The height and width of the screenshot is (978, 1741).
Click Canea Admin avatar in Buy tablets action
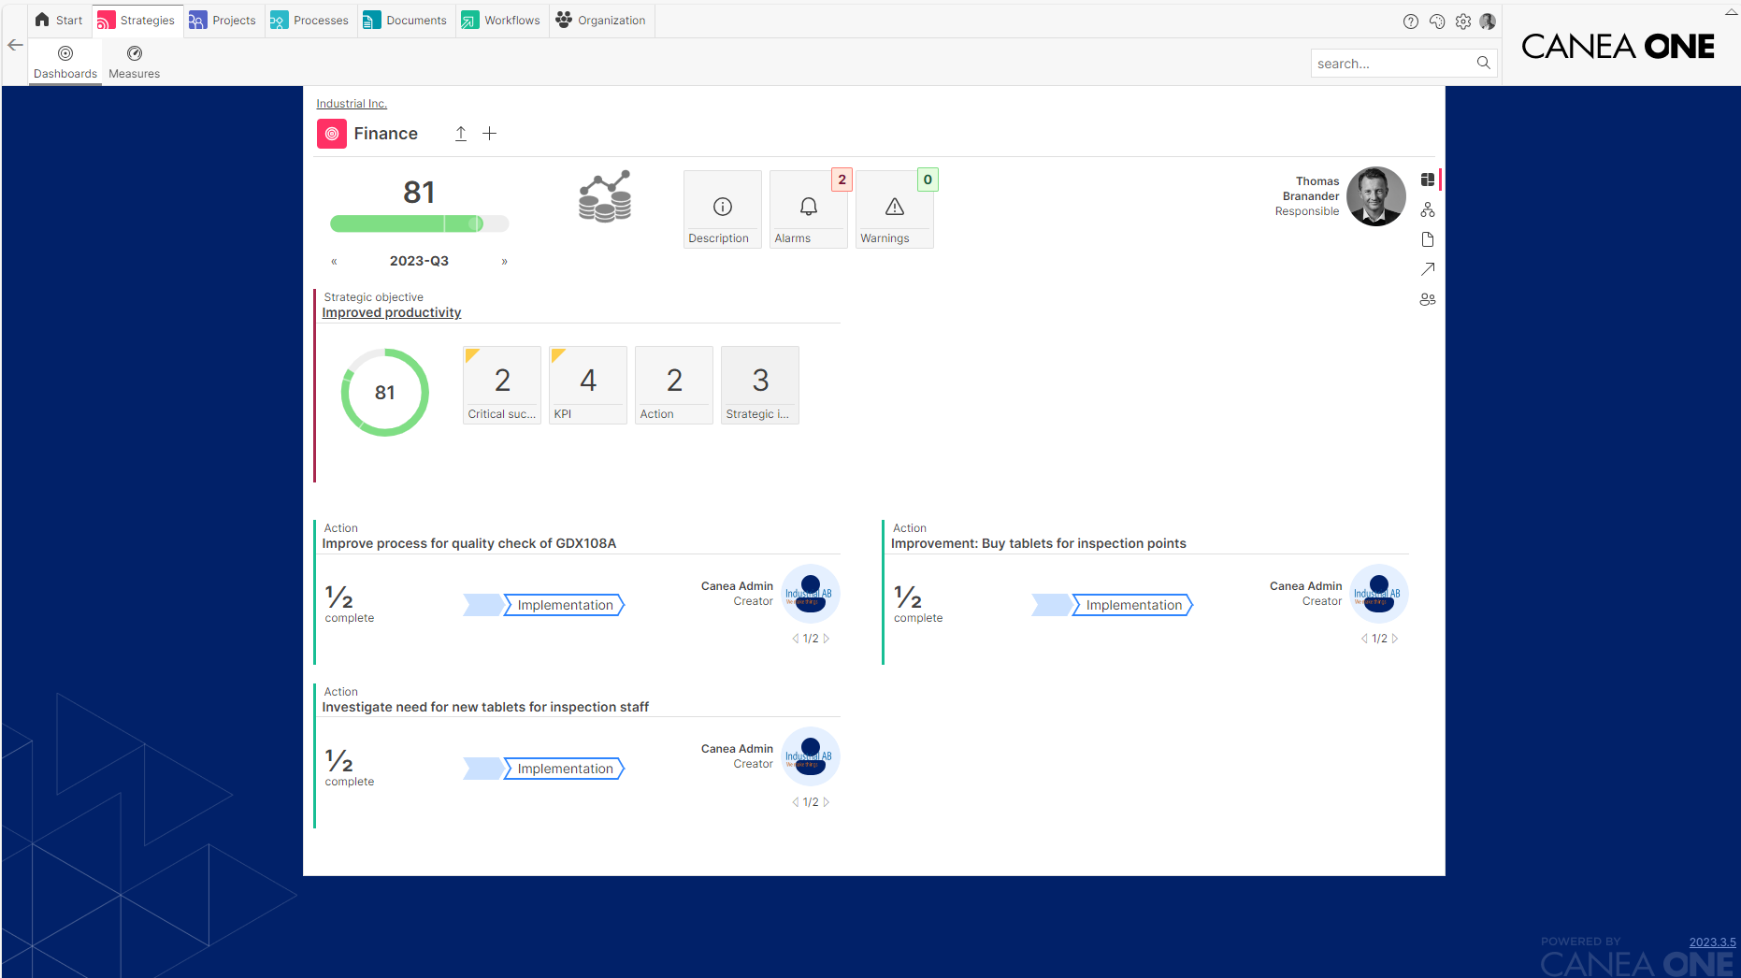(1379, 594)
